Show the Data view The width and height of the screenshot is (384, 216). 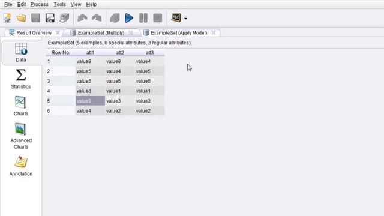click(x=21, y=52)
